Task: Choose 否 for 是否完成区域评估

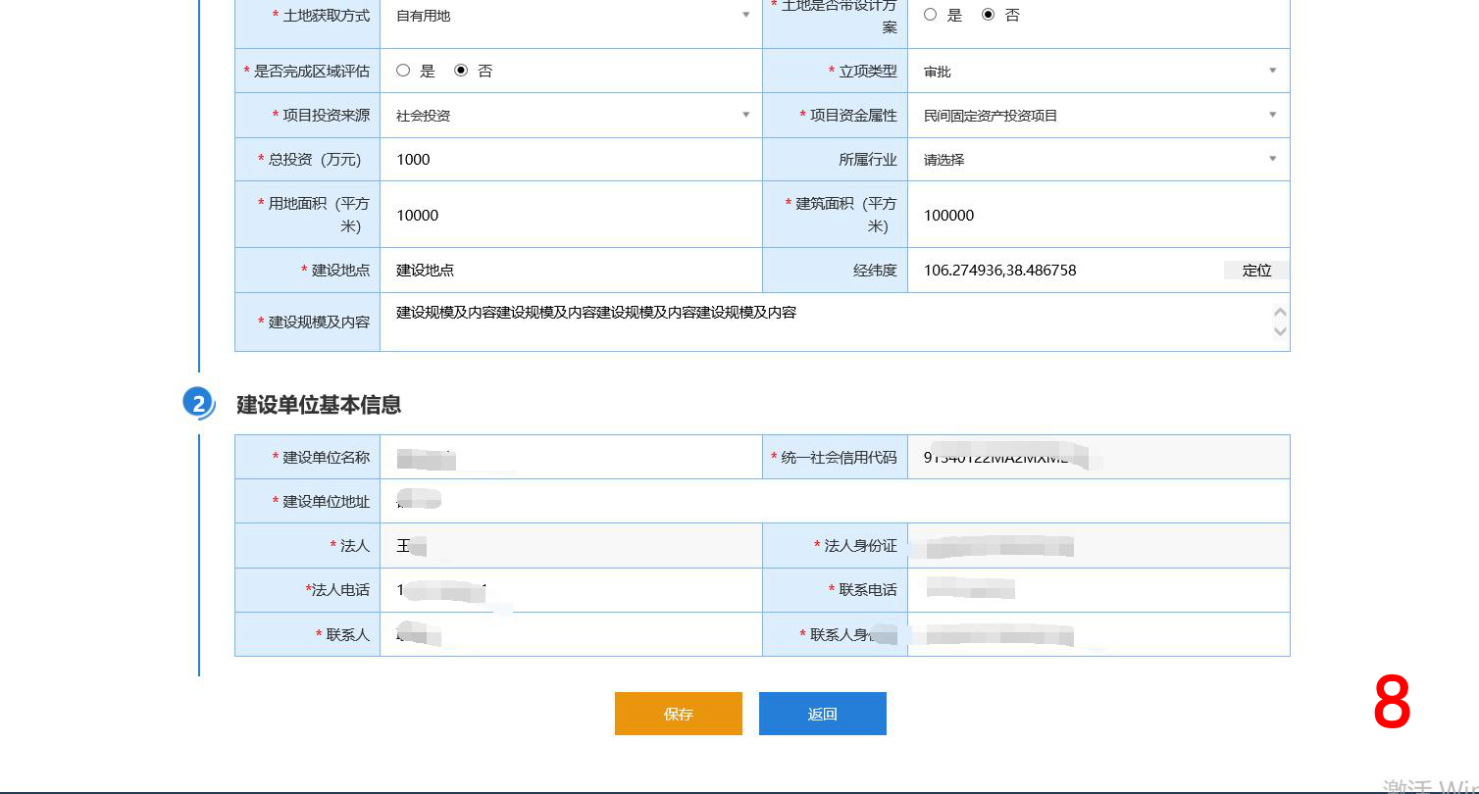Action: tap(461, 71)
